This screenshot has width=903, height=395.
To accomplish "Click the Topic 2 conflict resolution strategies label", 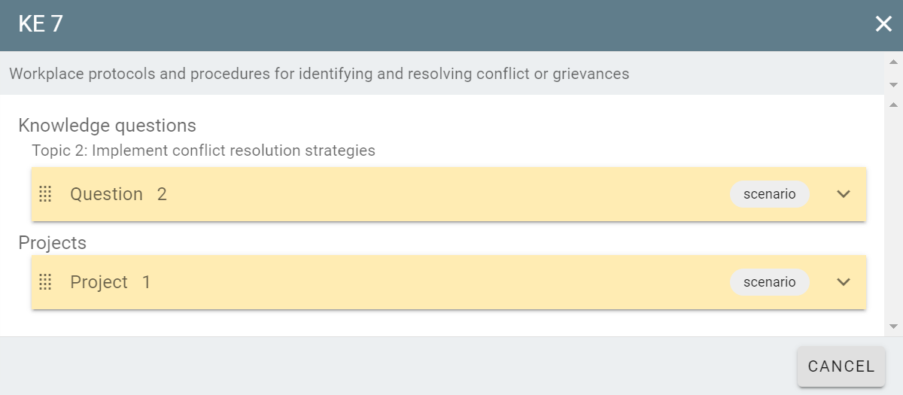I will (x=203, y=150).
